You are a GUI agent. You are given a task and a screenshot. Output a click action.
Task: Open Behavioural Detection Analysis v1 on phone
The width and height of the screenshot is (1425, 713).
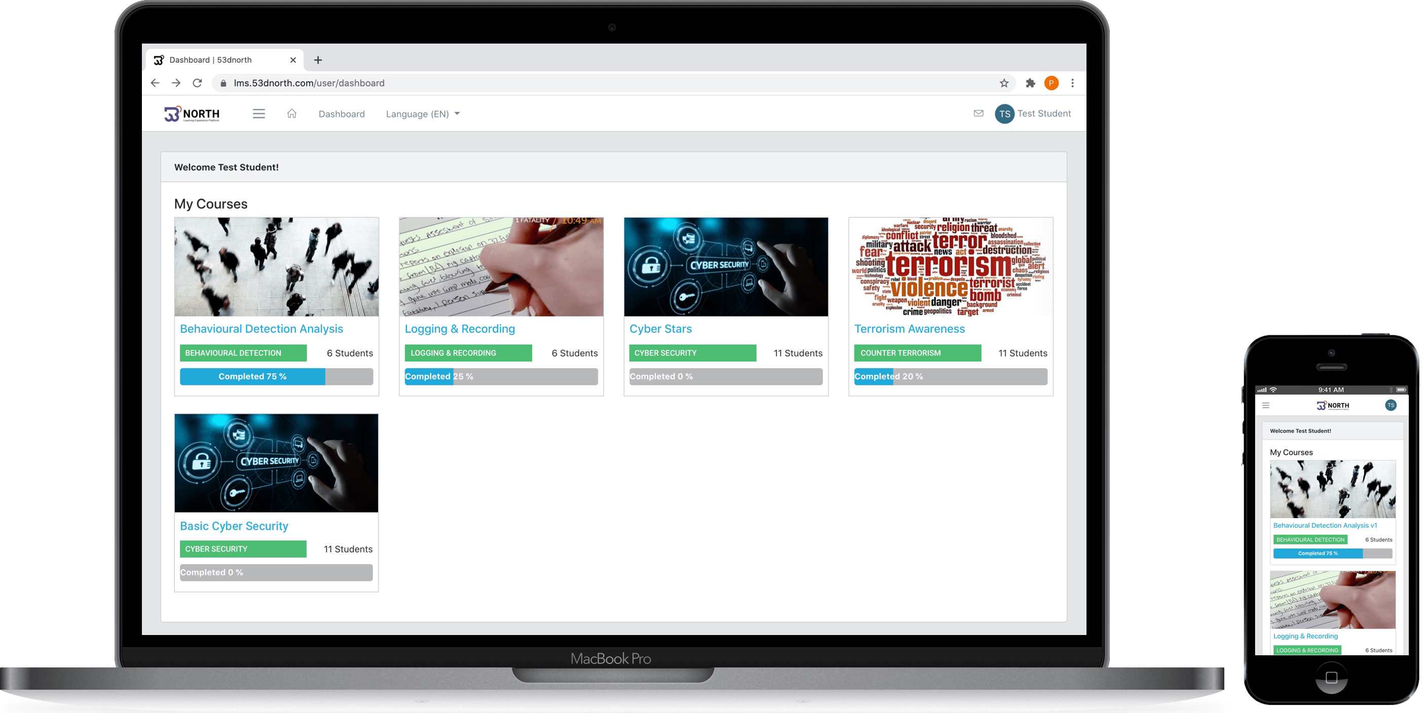[x=1325, y=525]
